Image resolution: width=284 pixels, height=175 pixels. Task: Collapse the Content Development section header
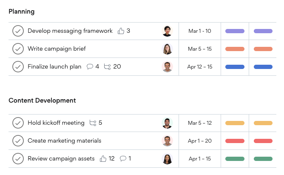tap(42, 101)
